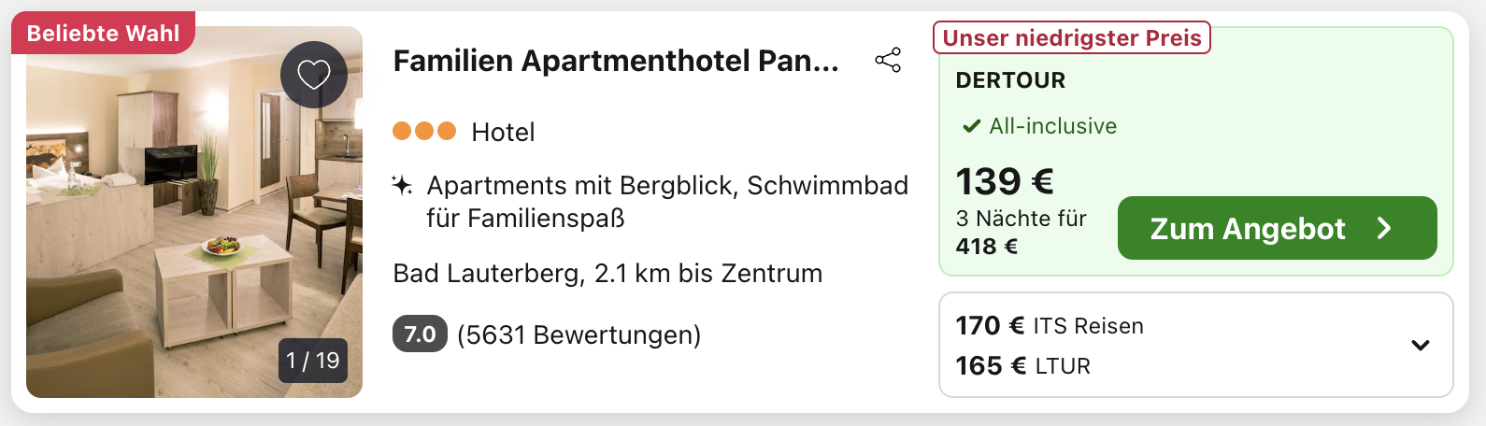Select the 170 € ITS Reisen offer
The image size is (1486, 426).
(1050, 325)
